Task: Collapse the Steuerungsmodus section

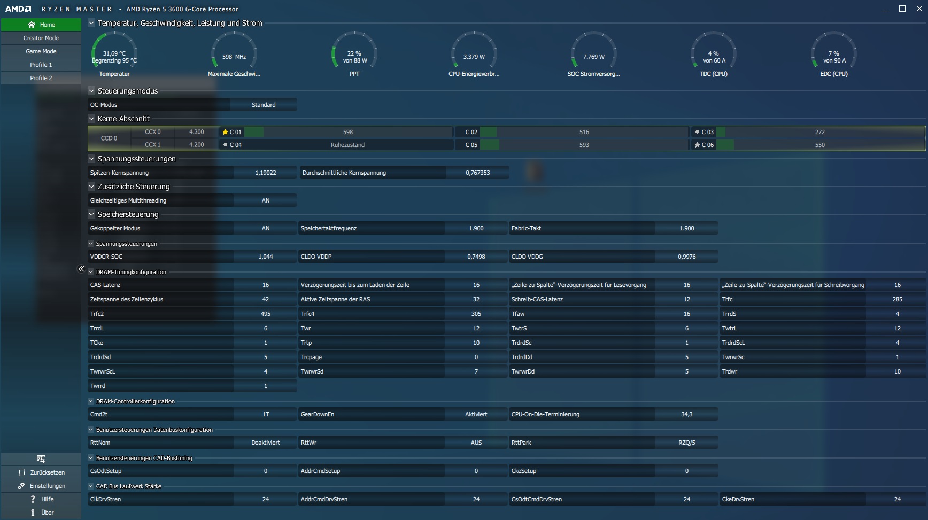Action: coord(91,91)
